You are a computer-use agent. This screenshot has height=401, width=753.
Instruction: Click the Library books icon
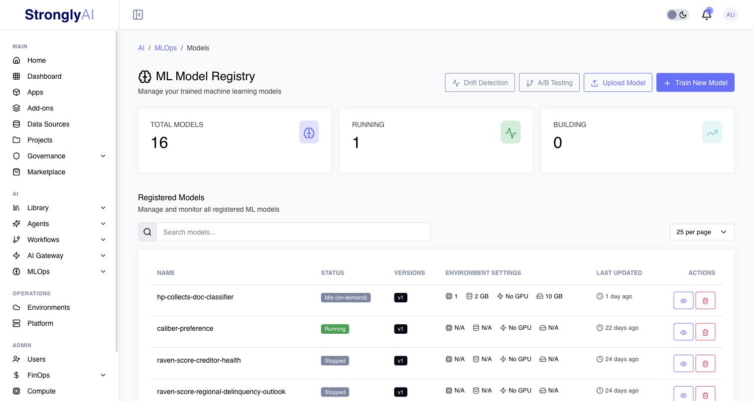tap(16, 208)
